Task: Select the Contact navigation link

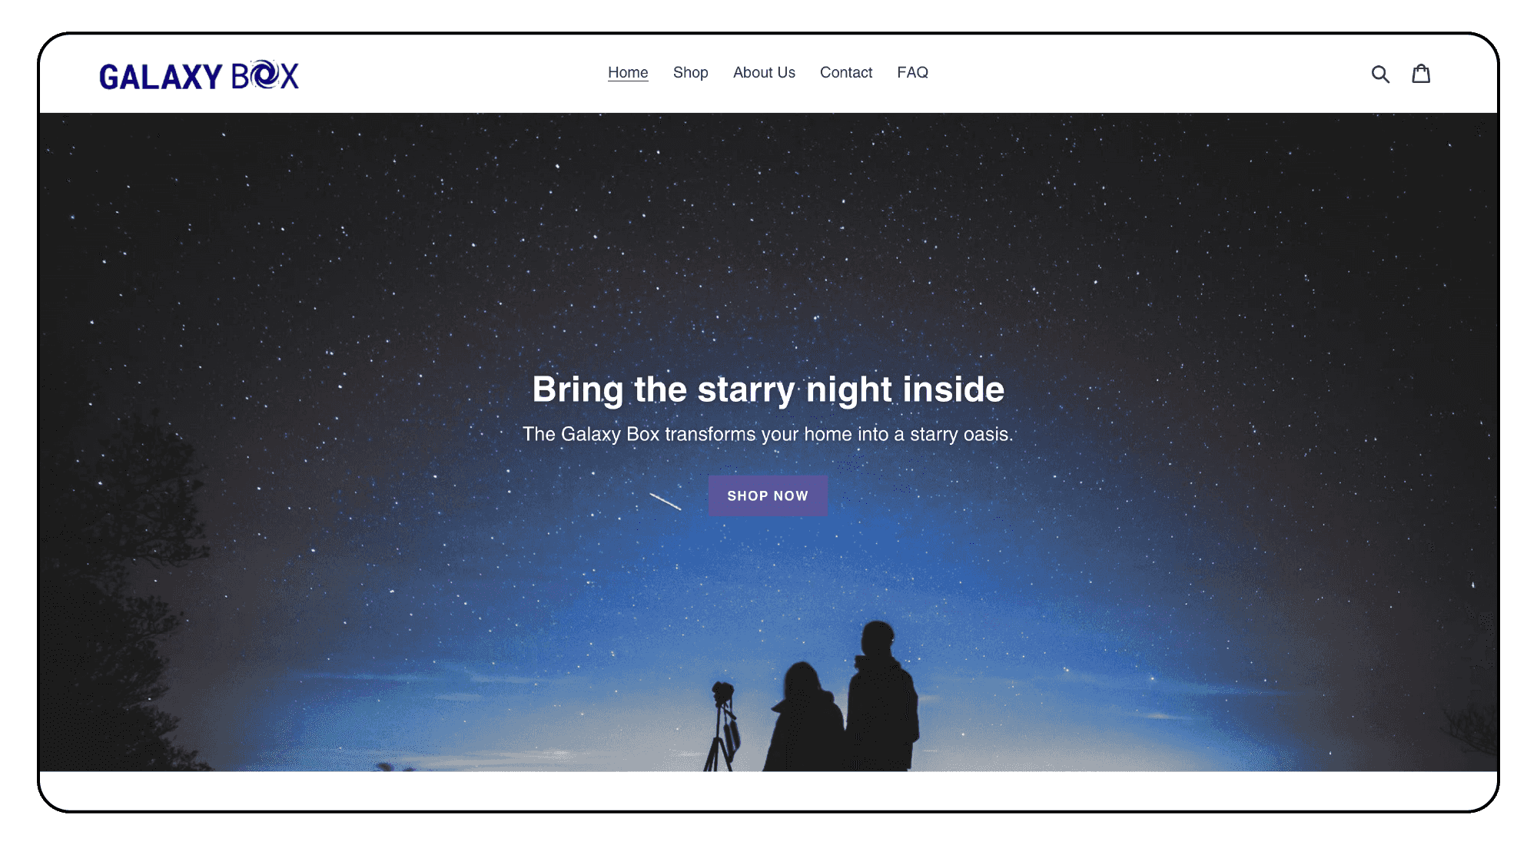Action: [846, 72]
